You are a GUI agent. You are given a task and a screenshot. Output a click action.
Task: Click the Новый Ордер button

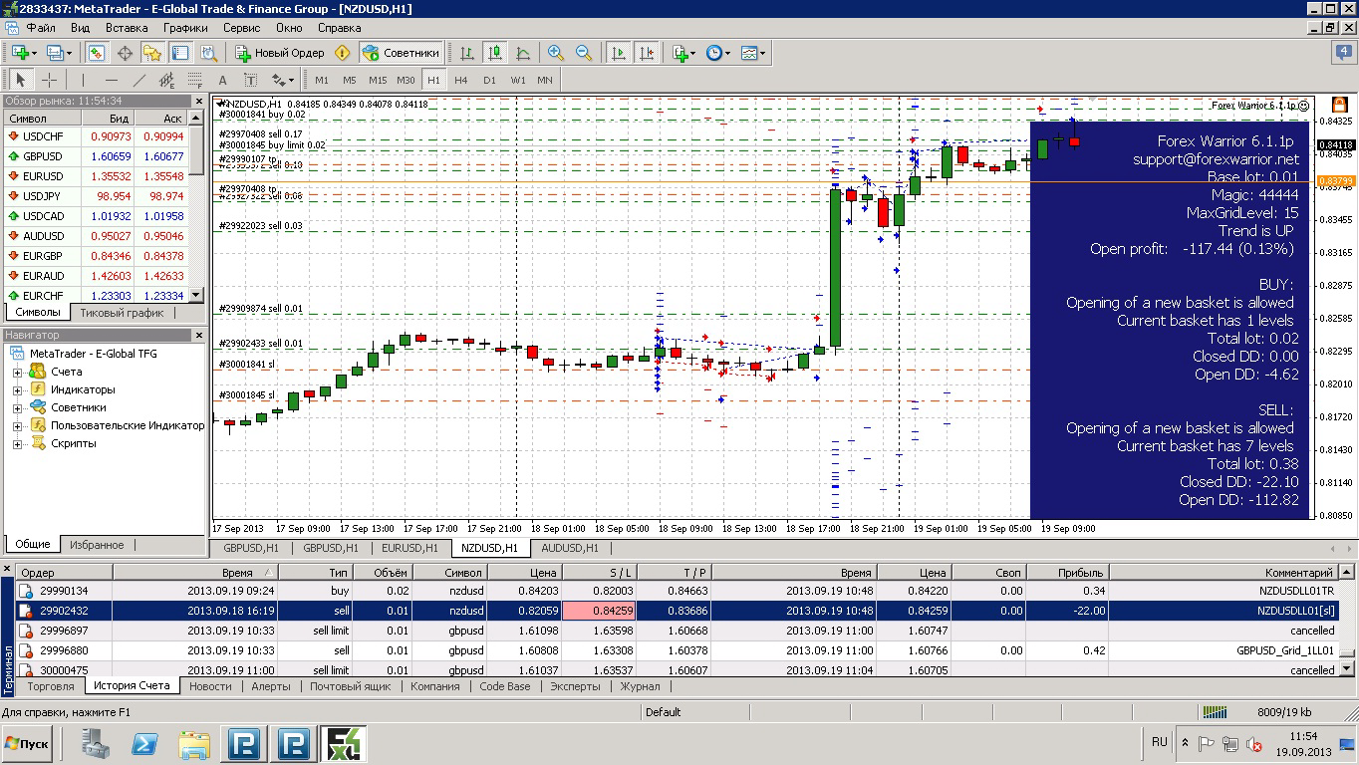(280, 53)
